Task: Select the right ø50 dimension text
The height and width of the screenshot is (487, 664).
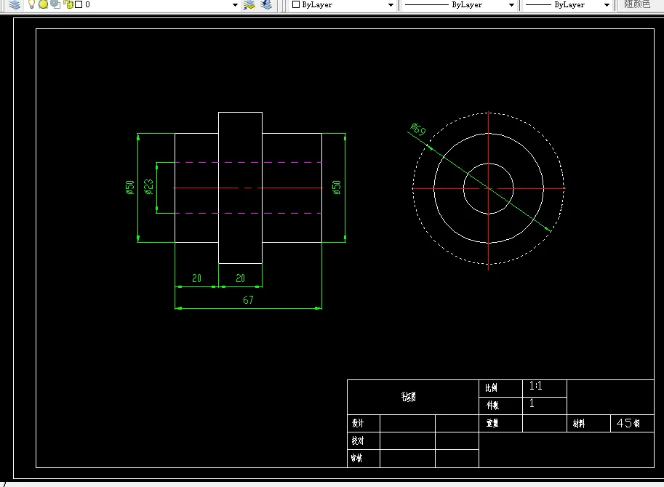Action: point(336,187)
